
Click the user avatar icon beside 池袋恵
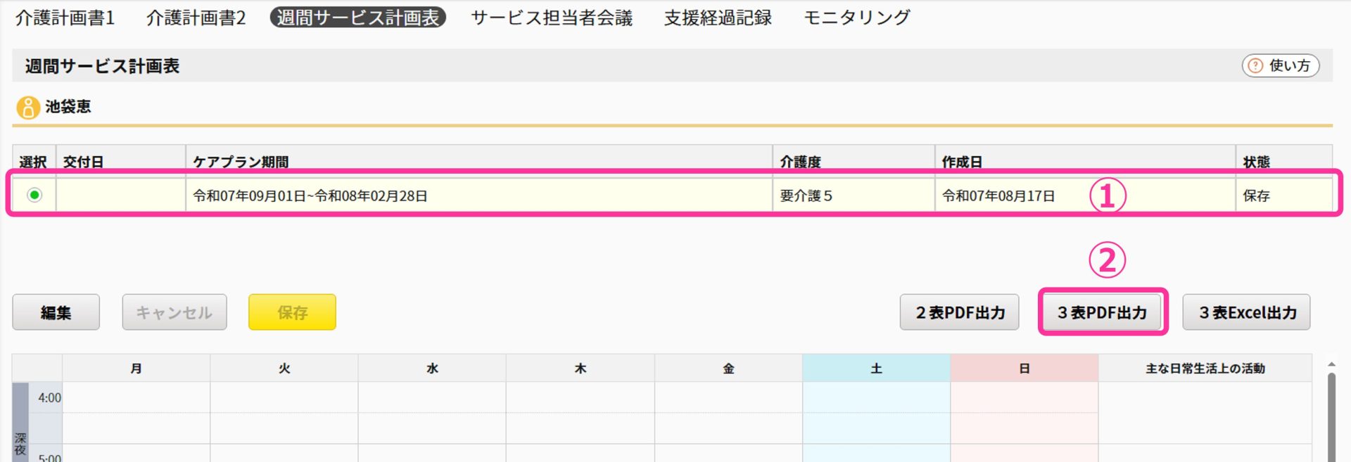pyautogui.click(x=27, y=108)
